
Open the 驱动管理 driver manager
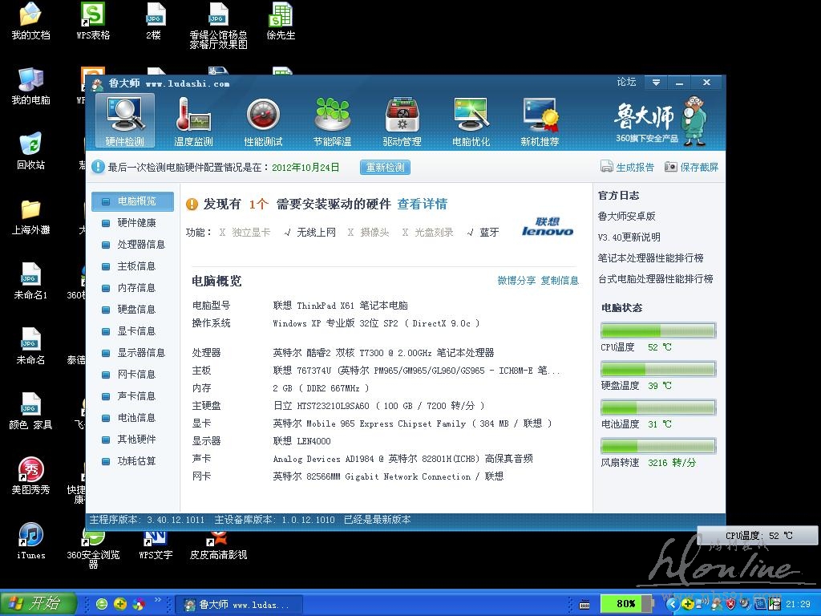[402, 122]
